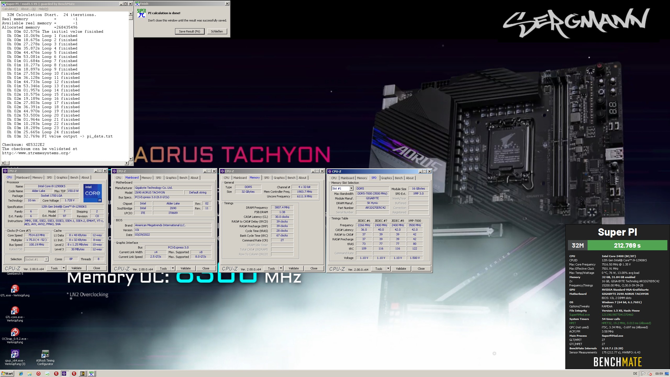Click Validate in CPU-Z SPD window
Viewport: 670px width, 377px height.
(401, 269)
